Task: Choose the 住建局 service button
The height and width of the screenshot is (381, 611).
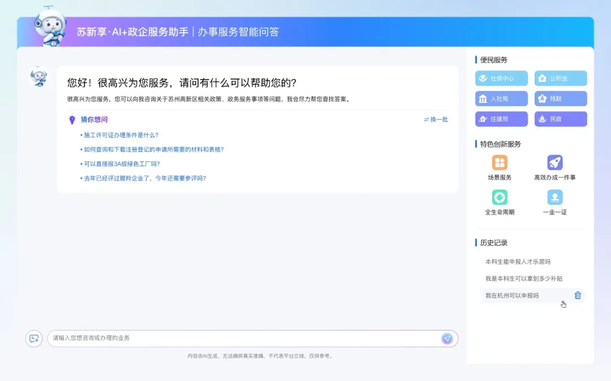Action: point(501,119)
